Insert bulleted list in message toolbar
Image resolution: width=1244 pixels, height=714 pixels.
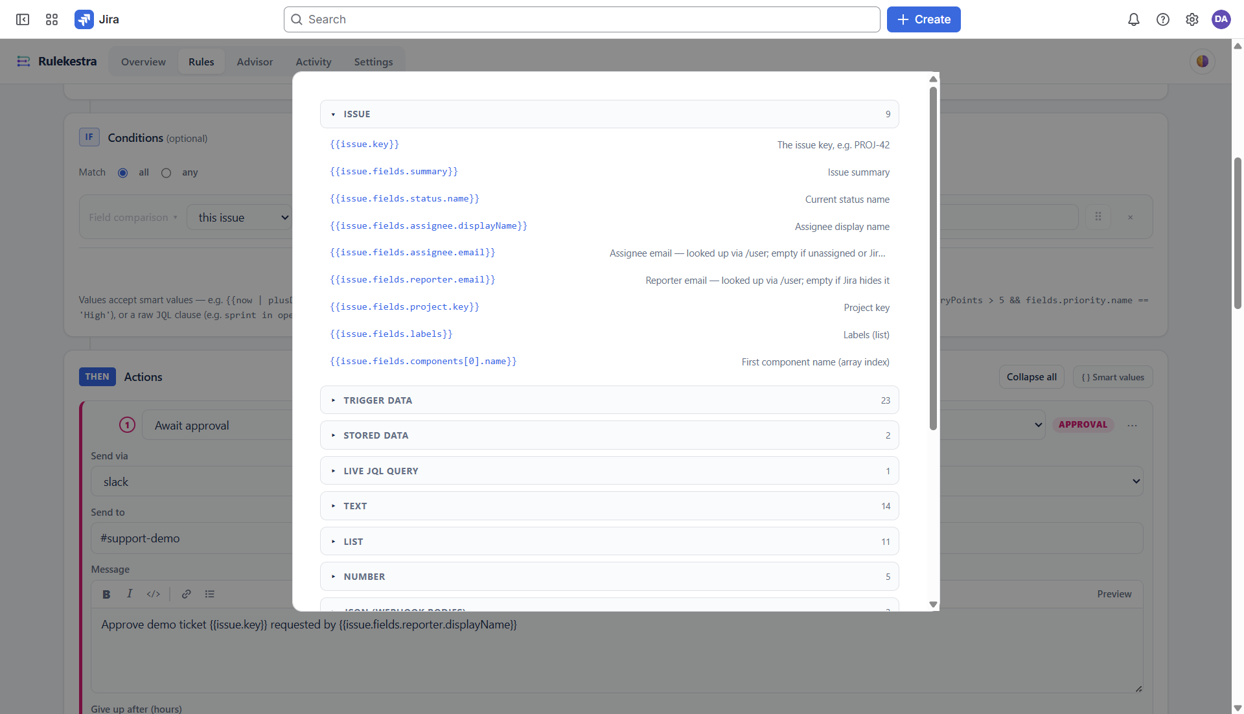pos(210,594)
